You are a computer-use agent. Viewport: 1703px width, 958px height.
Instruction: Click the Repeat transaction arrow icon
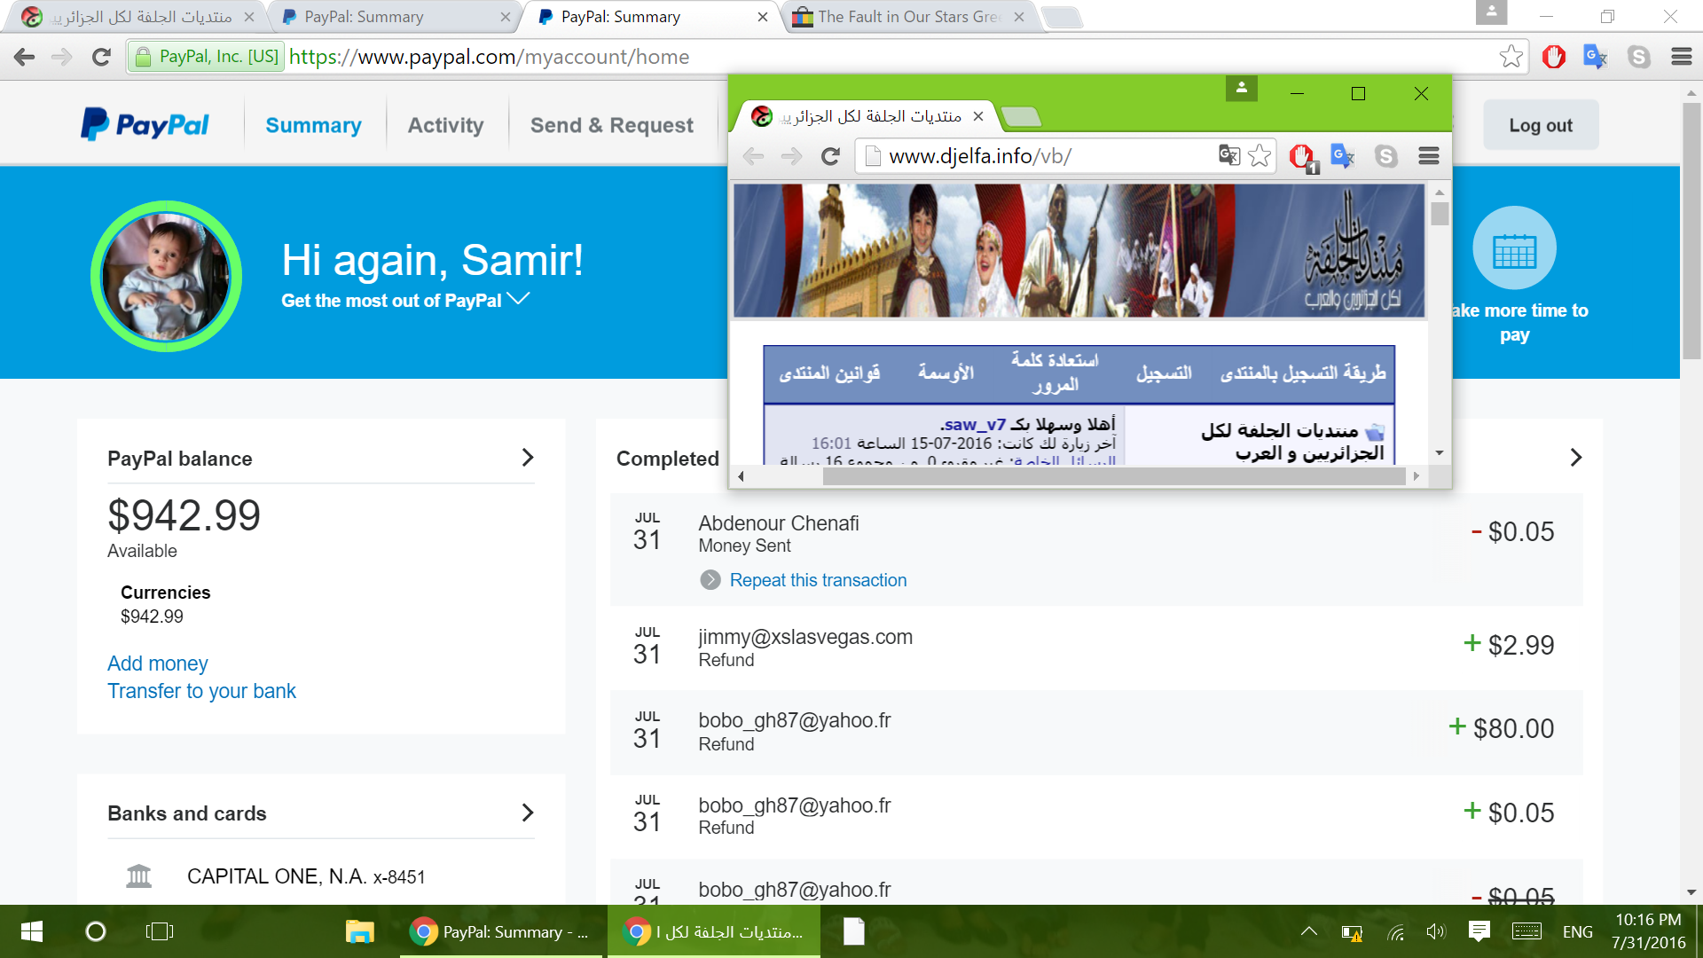pos(710,580)
